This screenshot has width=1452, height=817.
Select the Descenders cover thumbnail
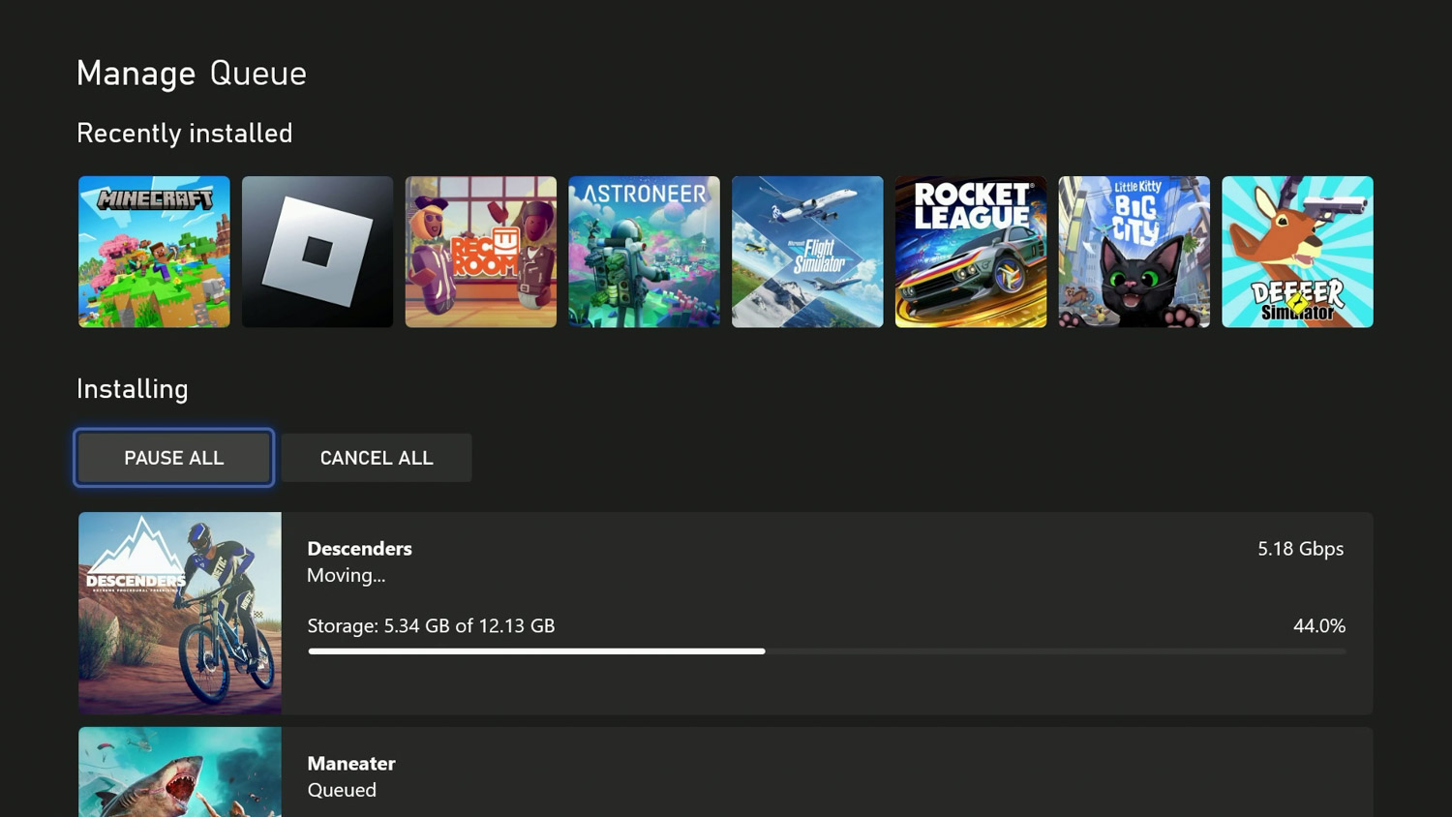click(x=180, y=614)
